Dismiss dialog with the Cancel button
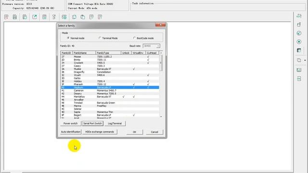The image size is (308, 173). (154, 132)
